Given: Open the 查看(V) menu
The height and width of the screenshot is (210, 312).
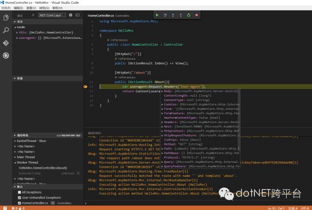Looking at the screenshot, I should 31,8.
